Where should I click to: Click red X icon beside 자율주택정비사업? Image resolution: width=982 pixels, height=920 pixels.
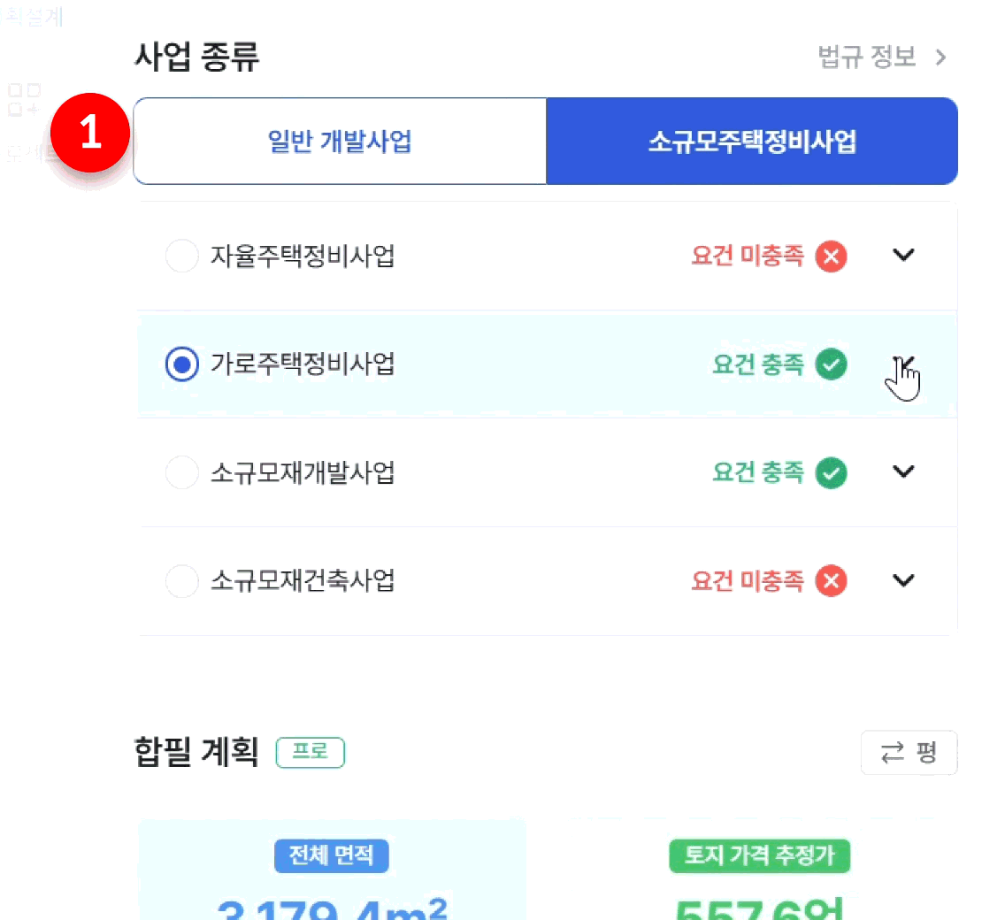coord(831,257)
